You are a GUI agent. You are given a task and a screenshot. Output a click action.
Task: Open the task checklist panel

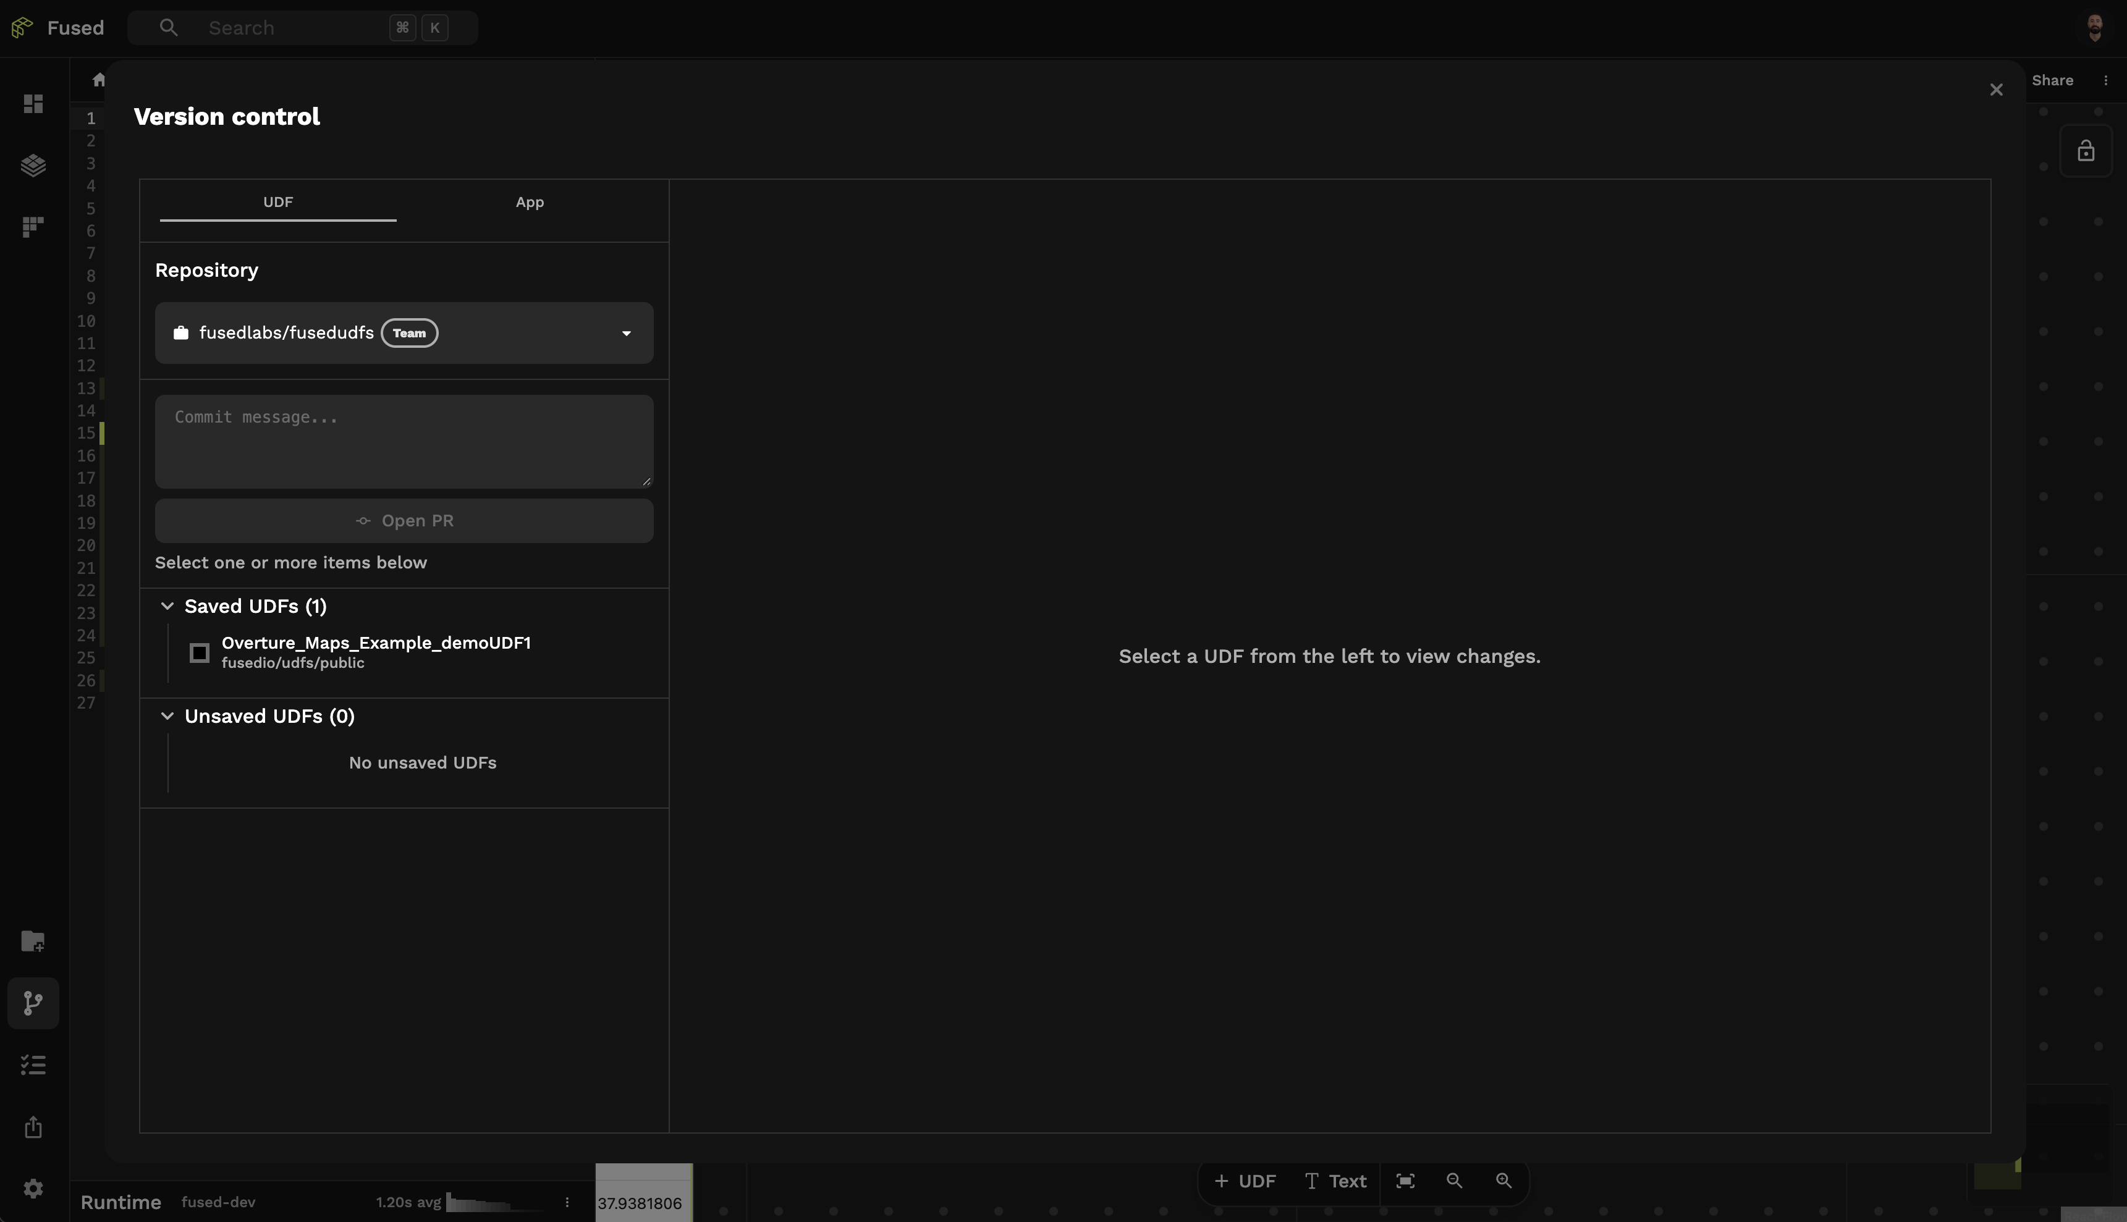33,1064
